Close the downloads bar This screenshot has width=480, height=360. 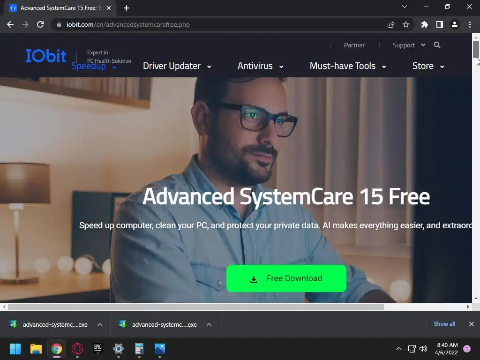pyautogui.click(x=472, y=324)
